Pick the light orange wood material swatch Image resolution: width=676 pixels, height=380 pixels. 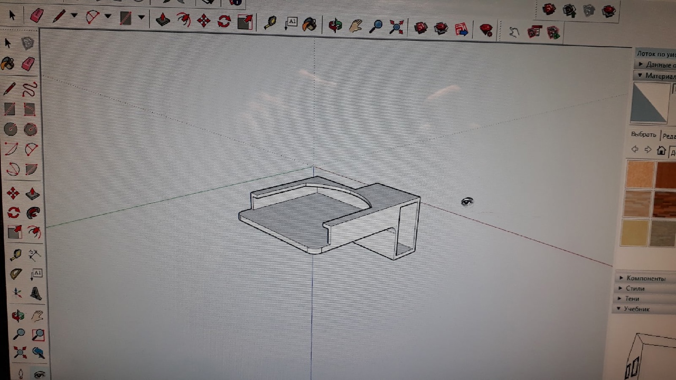coord(640,175)
